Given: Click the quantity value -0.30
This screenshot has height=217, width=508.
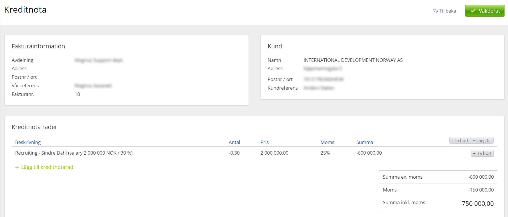Looking at the screenshot, I should tap(234, 153).
